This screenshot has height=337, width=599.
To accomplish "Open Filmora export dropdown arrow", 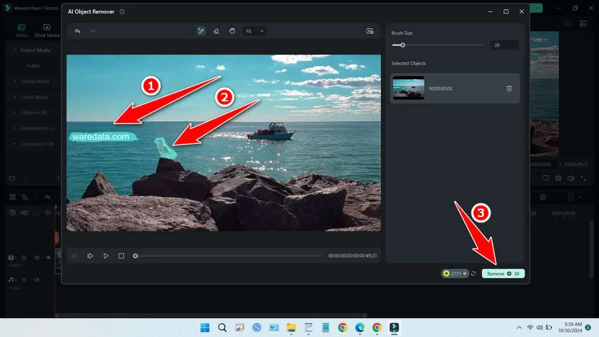I will click(x=537, y=8).
